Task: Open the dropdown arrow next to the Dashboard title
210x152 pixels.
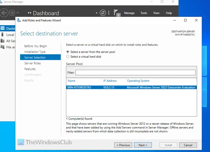Action: point(96,13)
